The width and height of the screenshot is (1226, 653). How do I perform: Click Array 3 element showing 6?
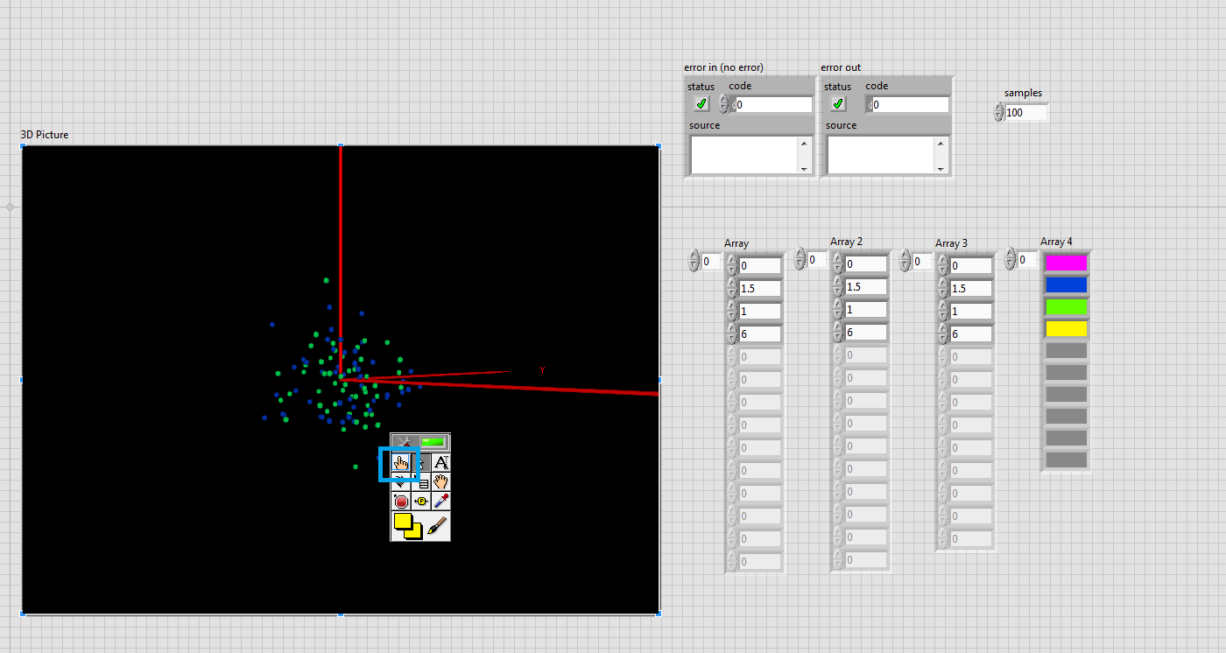pyautogui.click(x=970, y=334)
